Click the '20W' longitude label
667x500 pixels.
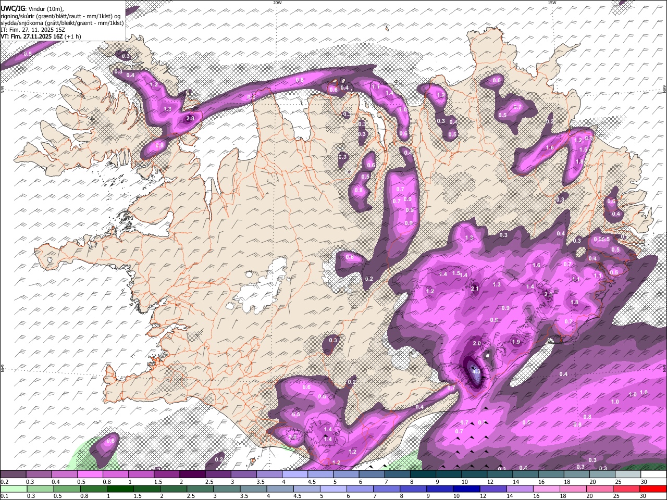(277, 3)
